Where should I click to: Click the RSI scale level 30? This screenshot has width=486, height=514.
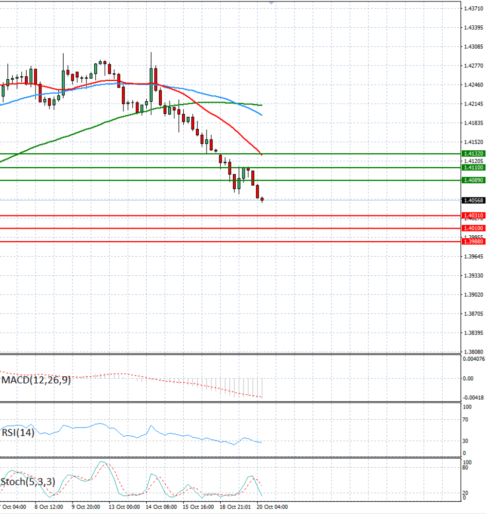pos(465,441)
